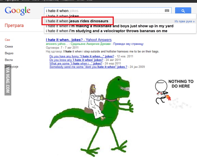Image resolution: width=197 pixels, height=160 pixels.
Task: Click inside the Google search field
Action: coord(104,11)
